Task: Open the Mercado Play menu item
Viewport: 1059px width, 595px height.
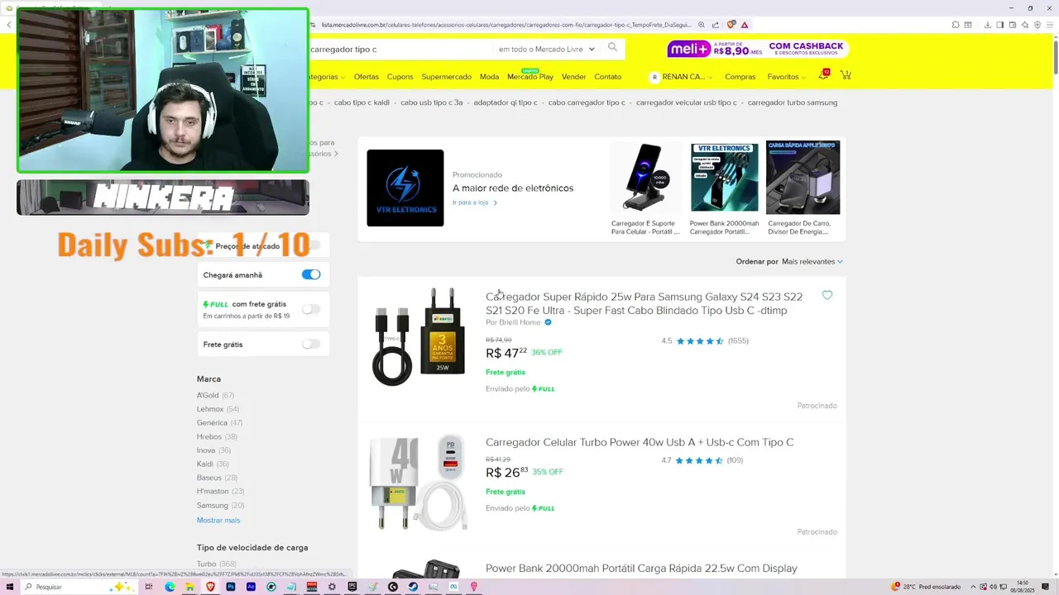Action: point(529,77)
